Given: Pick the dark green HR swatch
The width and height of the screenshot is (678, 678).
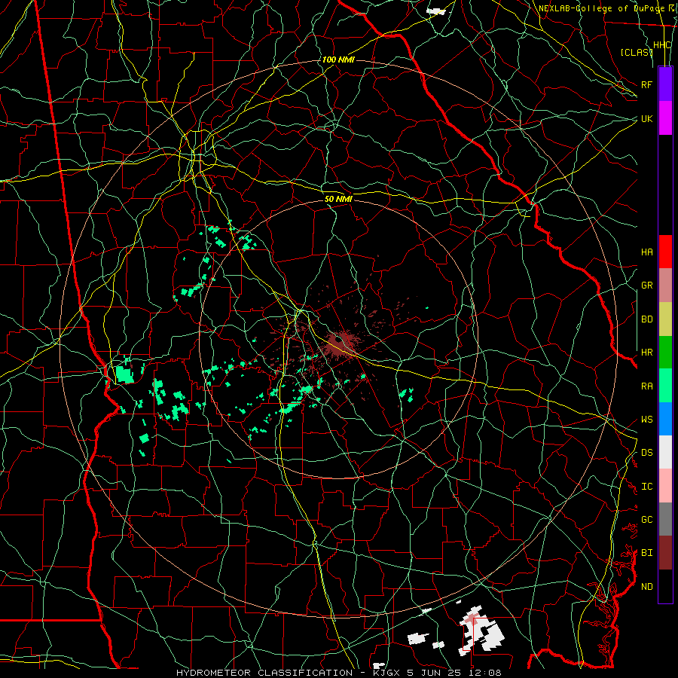Looking at the screenshot, I should pos(665,352).
